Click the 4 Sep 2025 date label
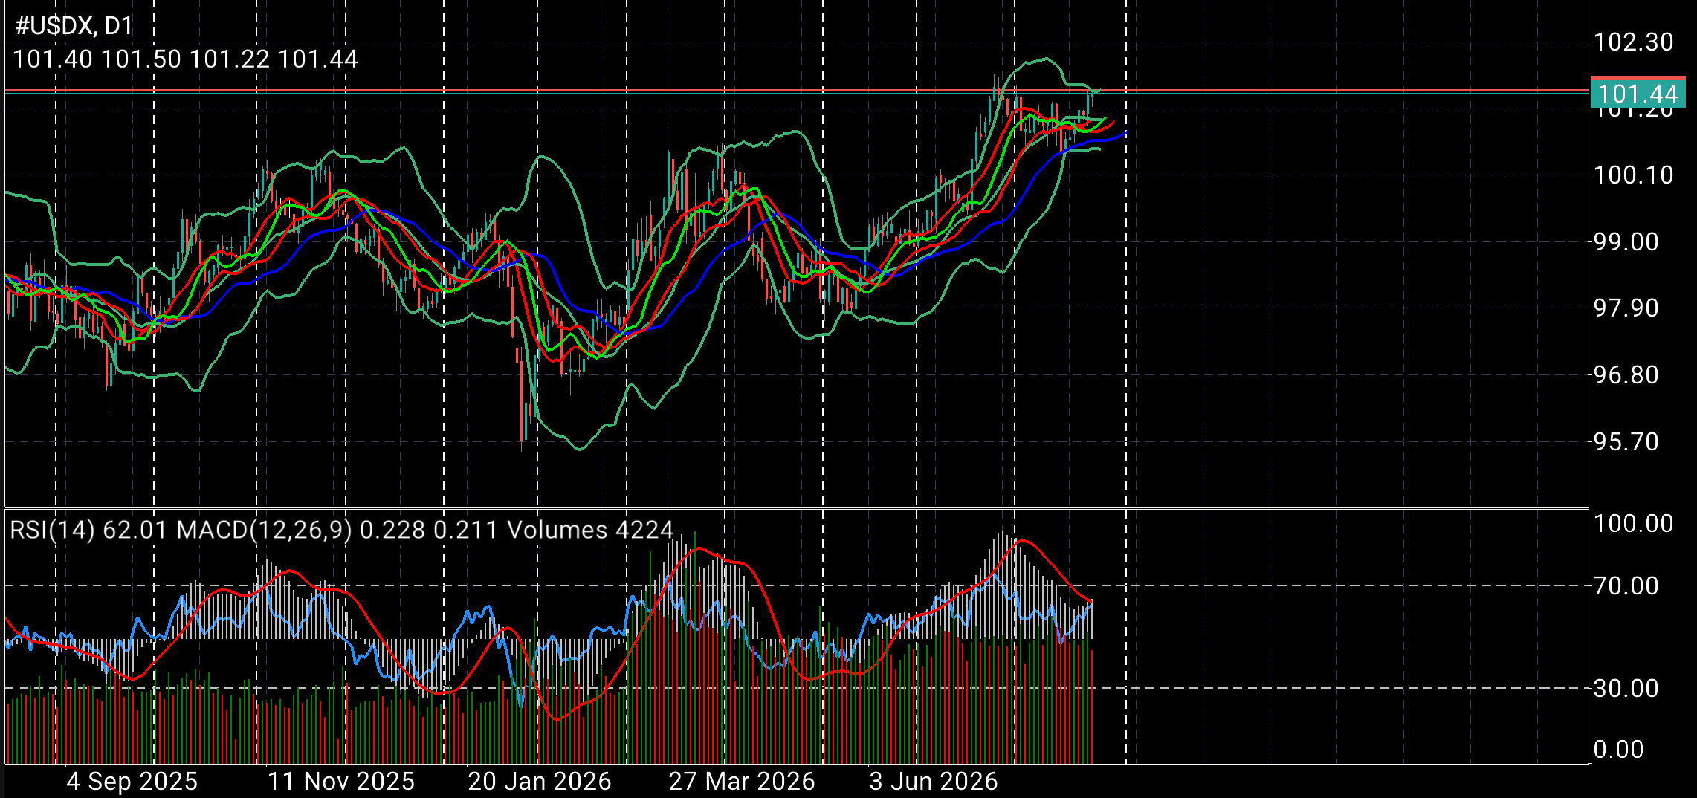 [x=132, y=782]
